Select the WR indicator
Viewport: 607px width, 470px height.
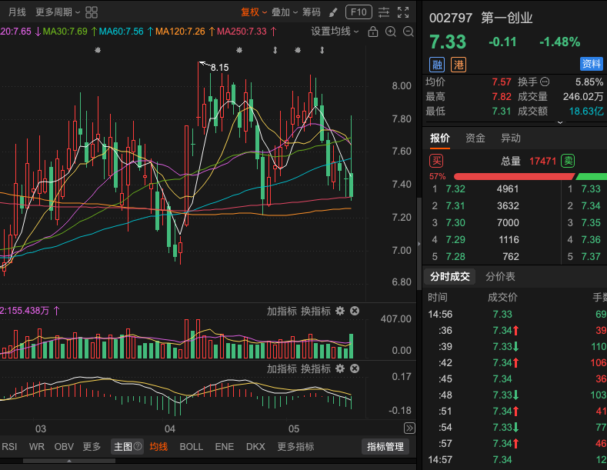coord(37,447)
